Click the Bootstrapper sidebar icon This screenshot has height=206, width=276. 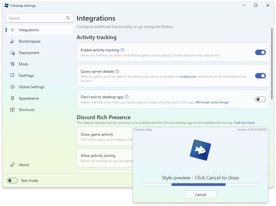(x=12, y=41)
